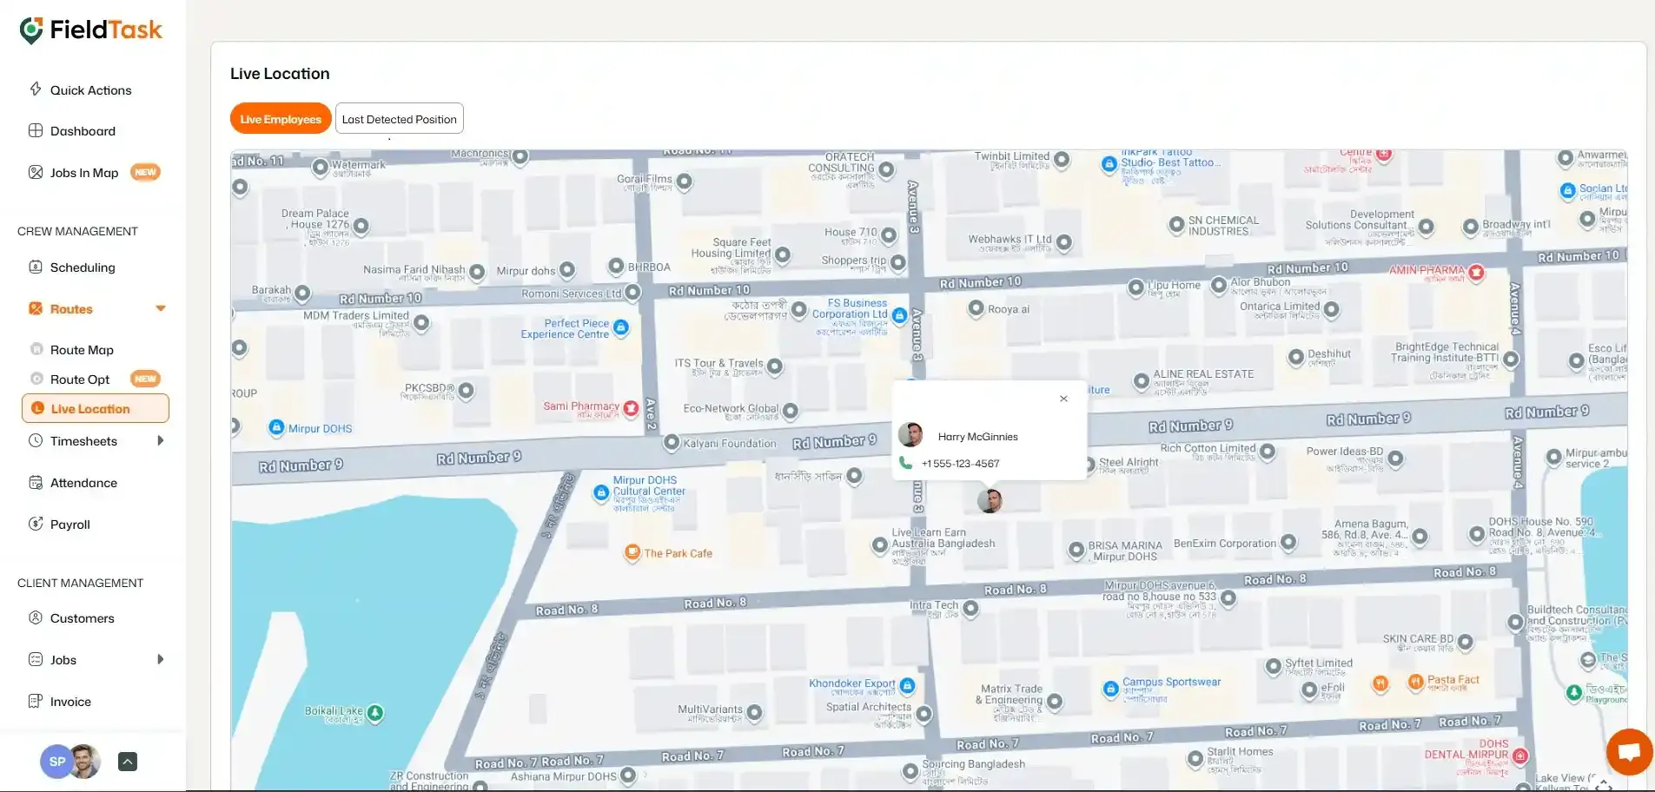Switch to Last Detected Position tab
The height and width of the screenshot is (792, 1655).
[400, 119]
